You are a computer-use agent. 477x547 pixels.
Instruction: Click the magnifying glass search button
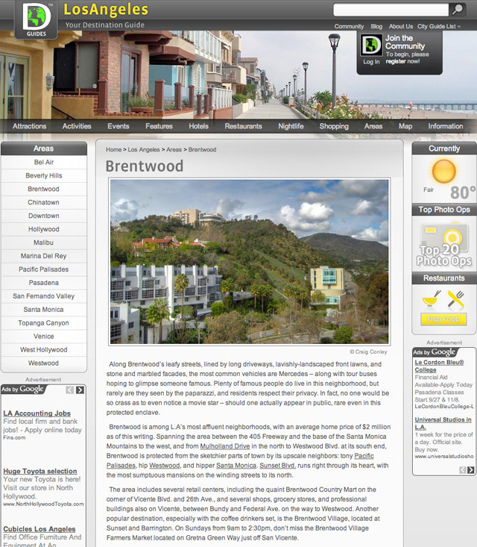[458, 10]
